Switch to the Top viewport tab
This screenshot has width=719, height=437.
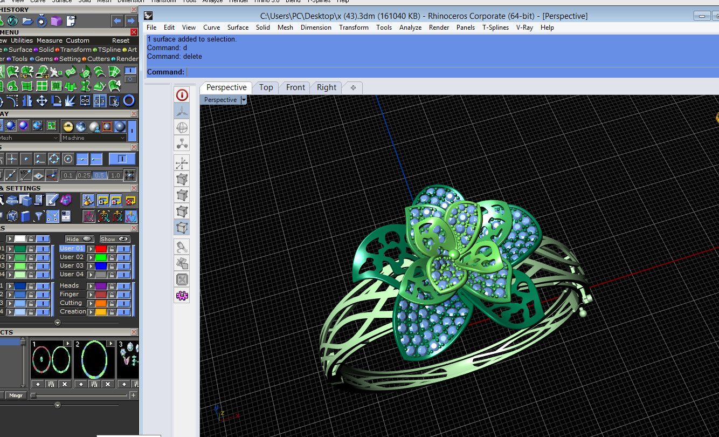pos(266,87)
